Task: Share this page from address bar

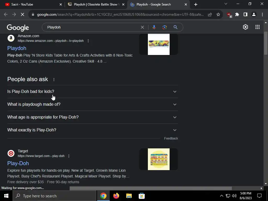Action: [x=210, y=15]
